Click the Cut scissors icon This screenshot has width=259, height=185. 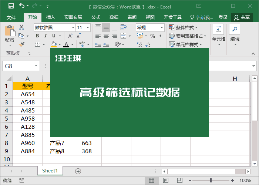pos(21,27)
